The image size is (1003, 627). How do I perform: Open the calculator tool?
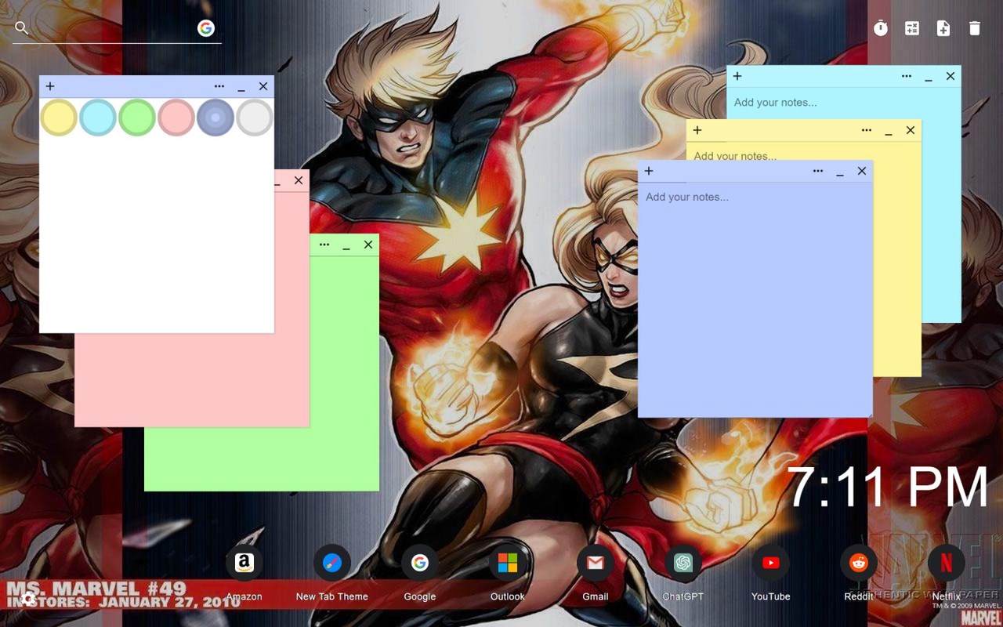point(912,28)
